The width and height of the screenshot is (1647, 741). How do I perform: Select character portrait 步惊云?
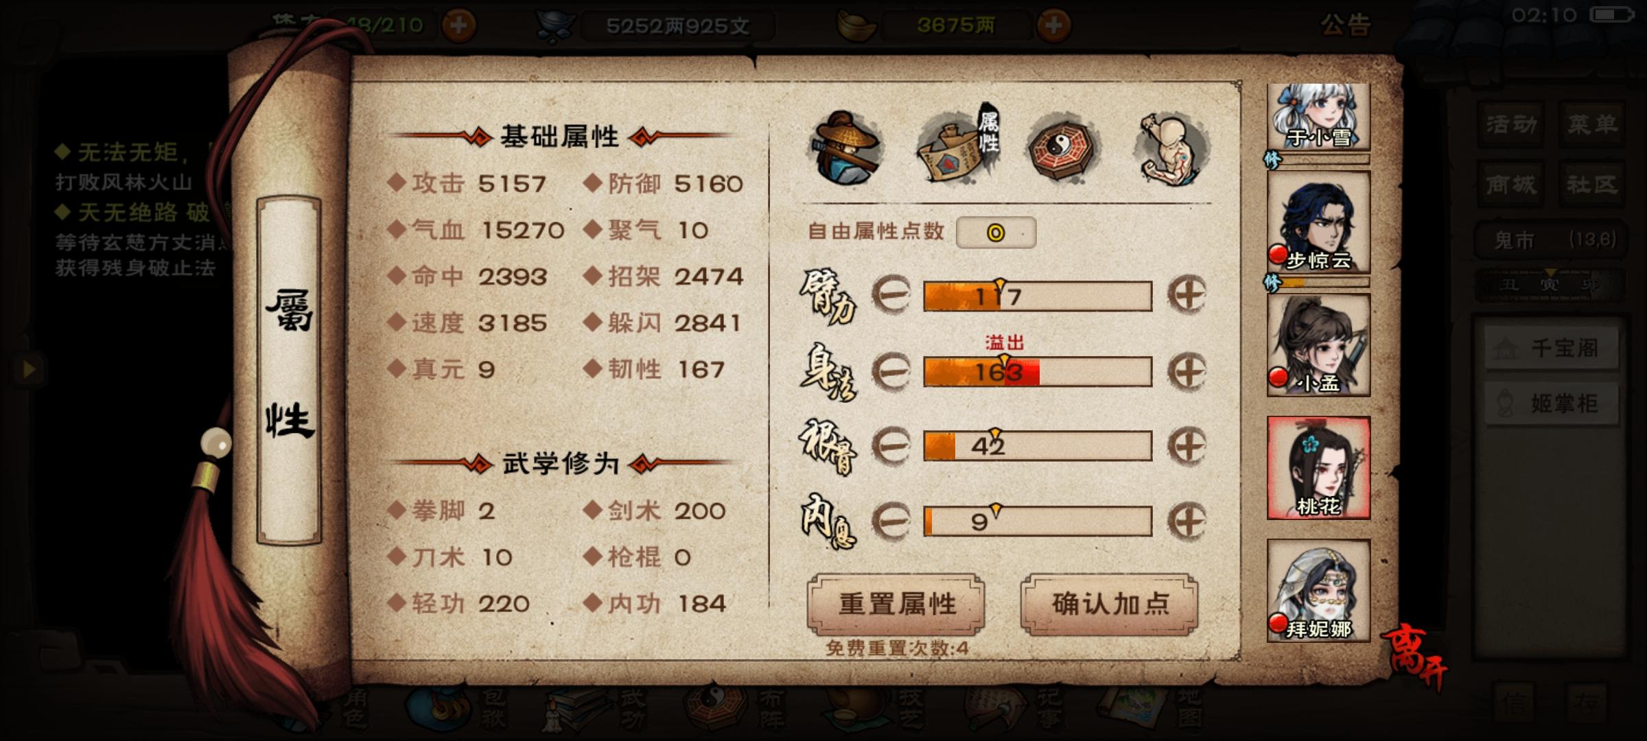pyautogui.click(x=1318, y=222)
